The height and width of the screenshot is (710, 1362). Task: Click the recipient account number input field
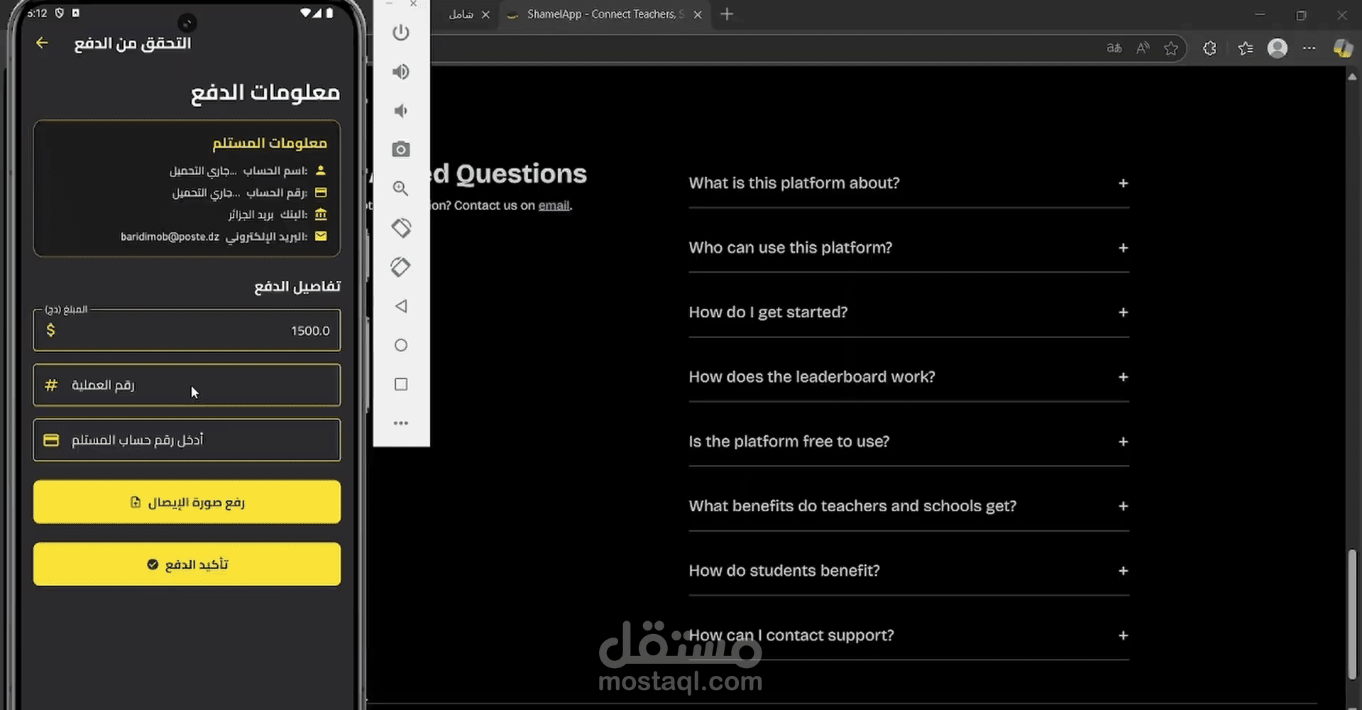pos(187,440)
